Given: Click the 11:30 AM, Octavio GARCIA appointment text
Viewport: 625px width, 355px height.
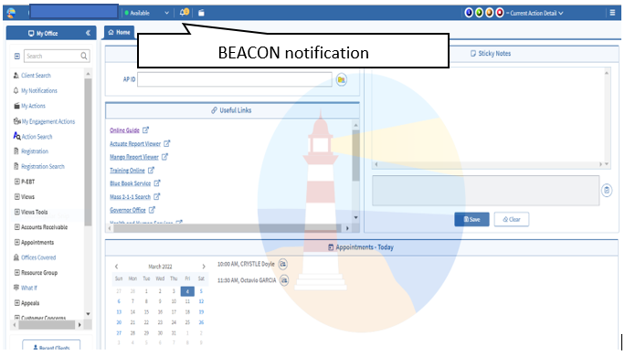Looking at the screenshot, I should (x=247, y=280).
